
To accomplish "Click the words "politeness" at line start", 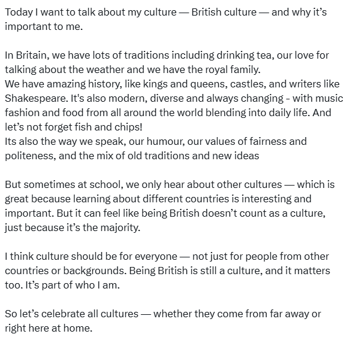I will click(x=29, y=156).
